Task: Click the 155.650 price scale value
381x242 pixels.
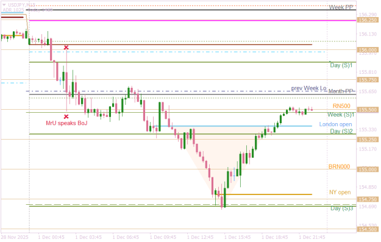Action: tap(368, 91)
